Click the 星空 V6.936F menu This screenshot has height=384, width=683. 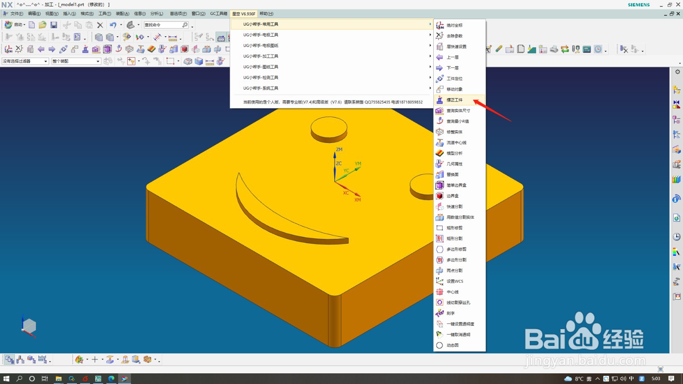tap(244, 14)
